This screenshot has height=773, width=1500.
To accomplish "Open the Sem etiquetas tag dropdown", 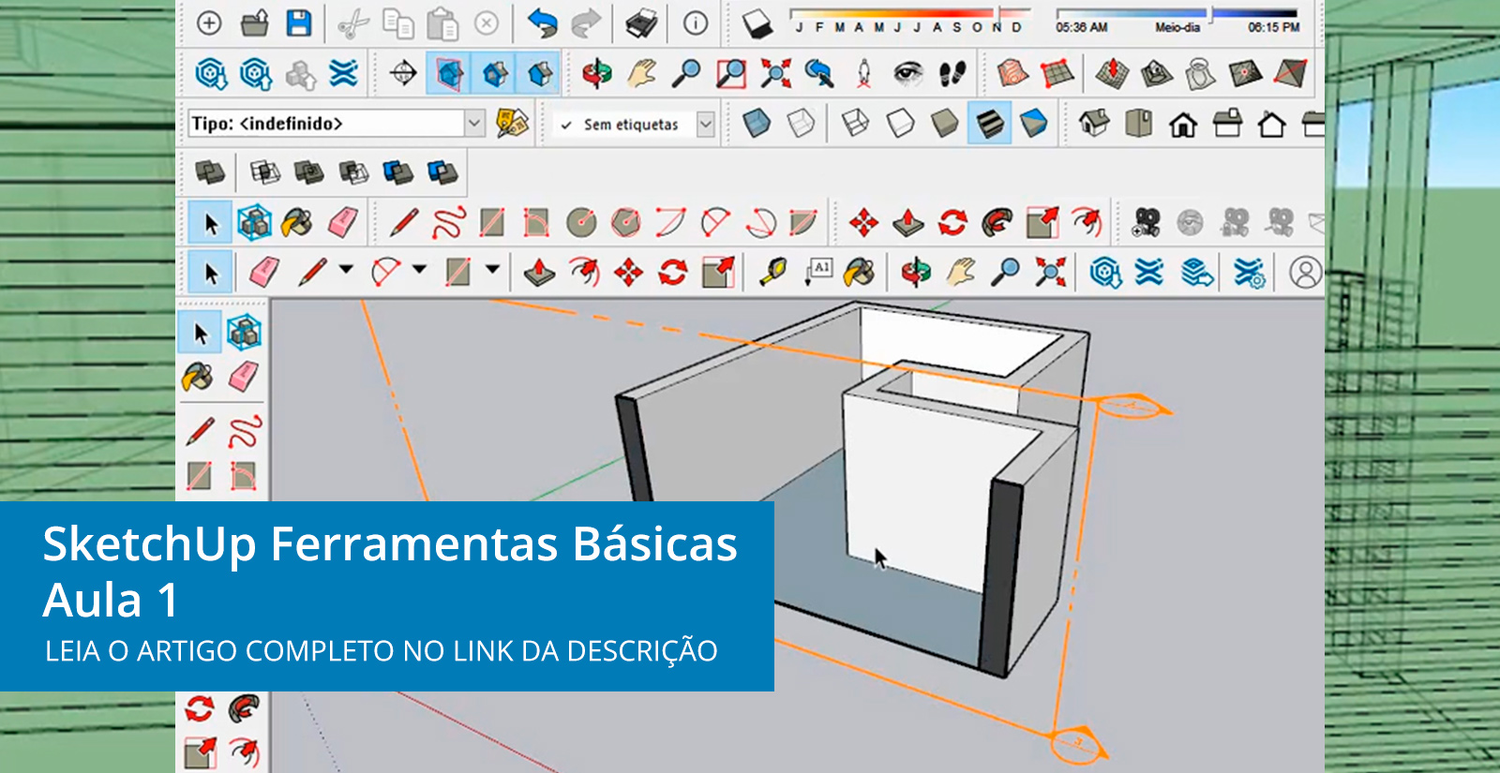I will 706,124.
